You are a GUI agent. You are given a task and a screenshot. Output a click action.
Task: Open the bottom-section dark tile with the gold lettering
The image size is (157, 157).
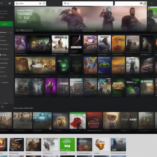[16, 144]
